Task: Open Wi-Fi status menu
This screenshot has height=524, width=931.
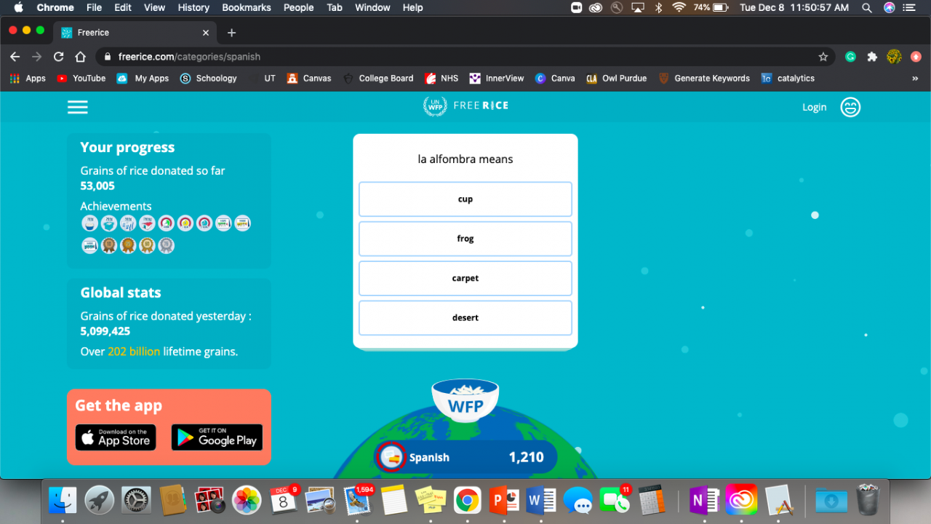Action: (679, 7)
